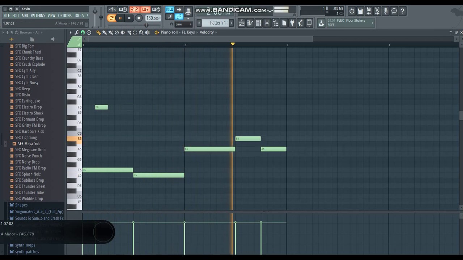Expand the piano roll menu arrow
Image resolution: width=463 pixels, height=260 pixels.
point(71,32)
